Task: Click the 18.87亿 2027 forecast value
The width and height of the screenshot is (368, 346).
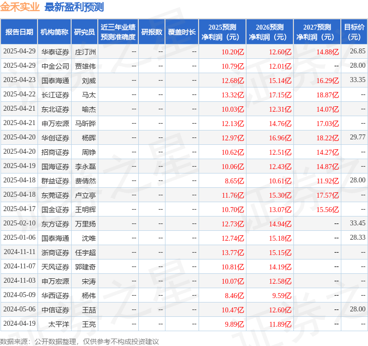Action: [327, 95]
